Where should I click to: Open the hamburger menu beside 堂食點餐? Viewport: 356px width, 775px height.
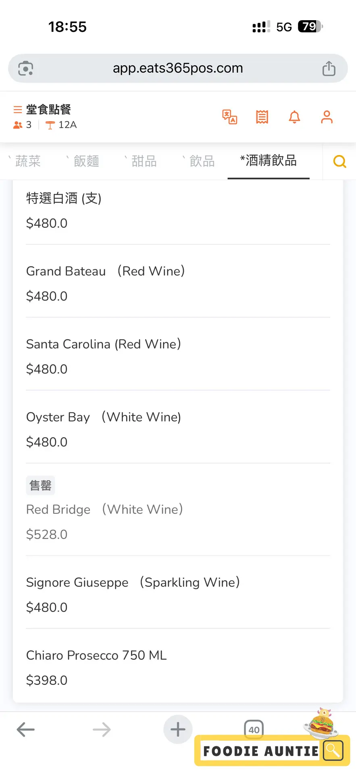pos(17,109)
